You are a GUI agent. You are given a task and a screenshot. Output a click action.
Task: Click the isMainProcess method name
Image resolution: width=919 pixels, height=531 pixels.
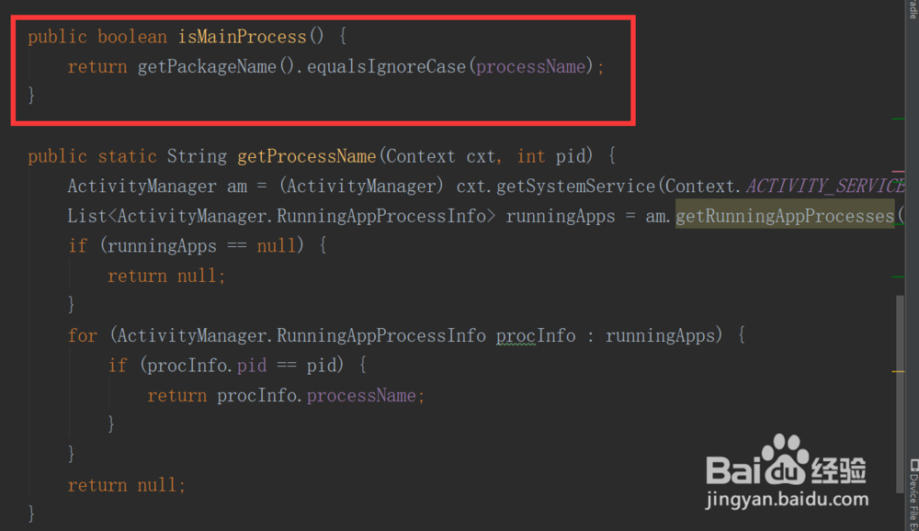pyautogui.click(x=241, y=36)
